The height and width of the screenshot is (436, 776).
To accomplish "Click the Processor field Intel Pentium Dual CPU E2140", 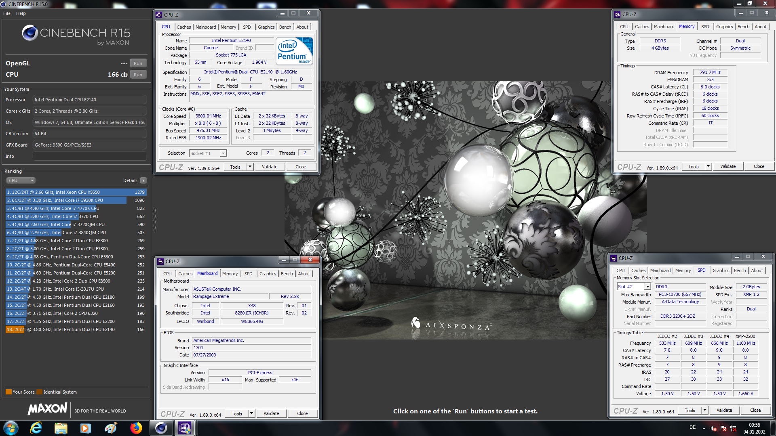I will coord(90,100).
